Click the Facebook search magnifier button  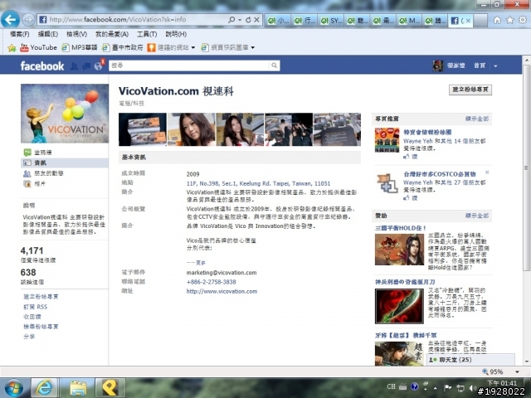pyautogui.click(x=274, y=66)
